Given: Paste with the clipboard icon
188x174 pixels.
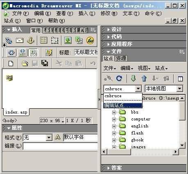Looking at the screenshot, I should [79, 63].
